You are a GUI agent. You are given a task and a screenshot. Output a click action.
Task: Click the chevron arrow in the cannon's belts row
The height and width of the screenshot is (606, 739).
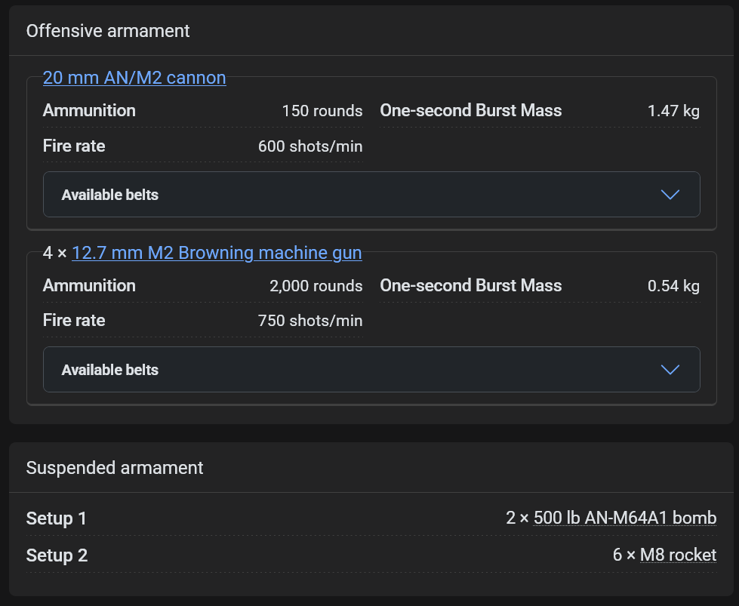click(x=670, y=195)
